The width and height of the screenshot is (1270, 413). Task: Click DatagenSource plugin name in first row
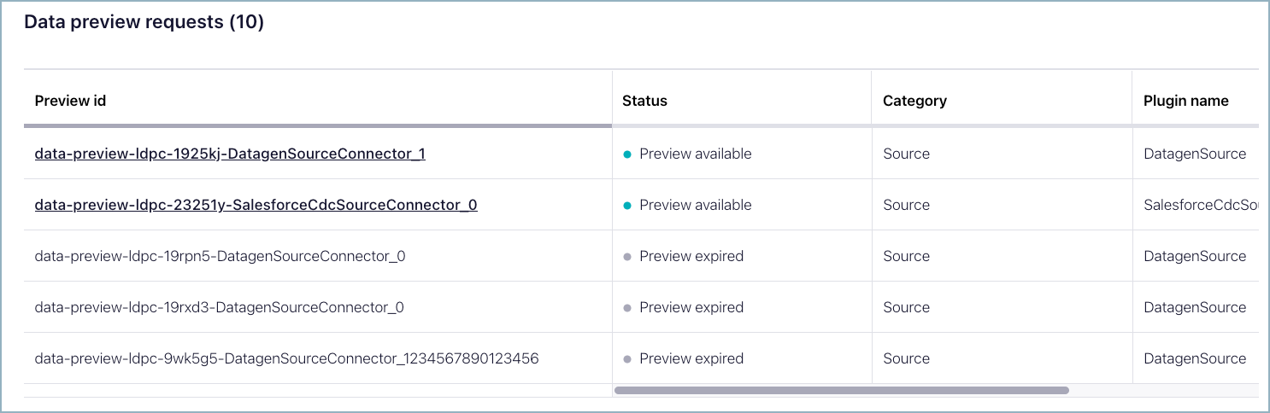click(1194, 154)
